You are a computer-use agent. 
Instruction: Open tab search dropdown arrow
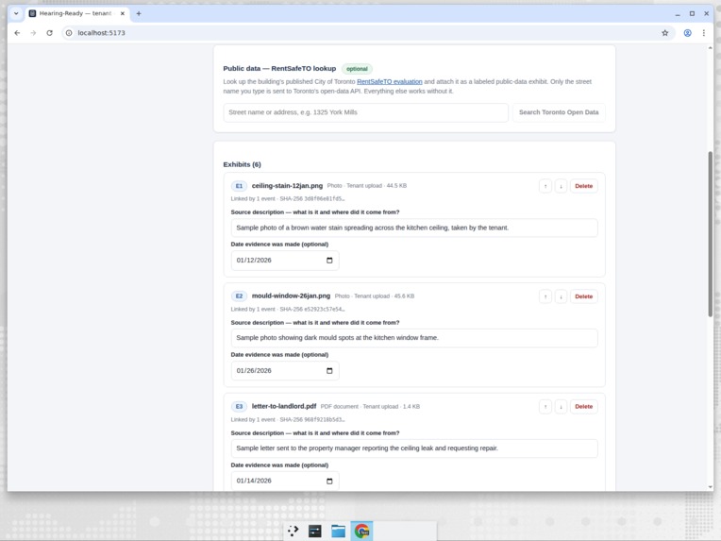[x=16, y=13]
